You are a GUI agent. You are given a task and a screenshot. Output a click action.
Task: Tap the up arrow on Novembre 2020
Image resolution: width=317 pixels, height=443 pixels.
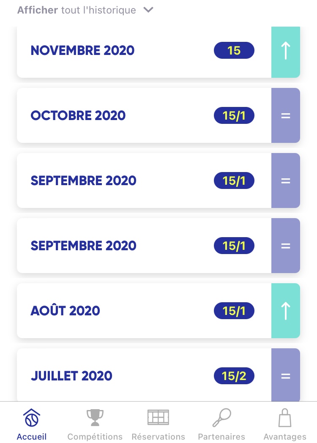click(x=286, y=51)
